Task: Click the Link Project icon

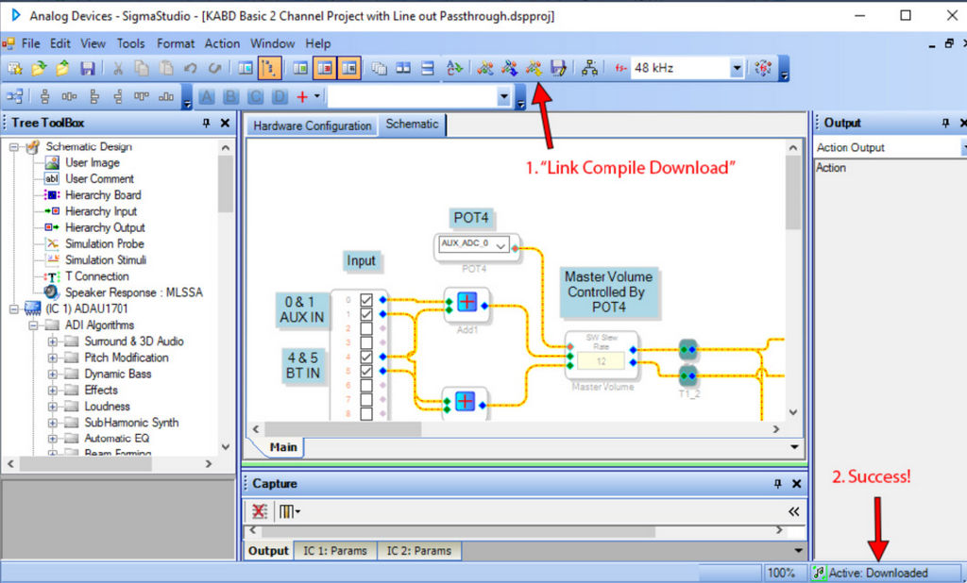Action: (x=484, y=68)
